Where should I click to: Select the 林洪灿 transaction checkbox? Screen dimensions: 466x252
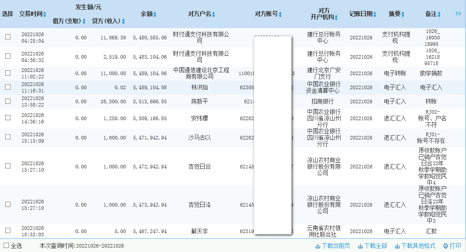pos(8,87)
